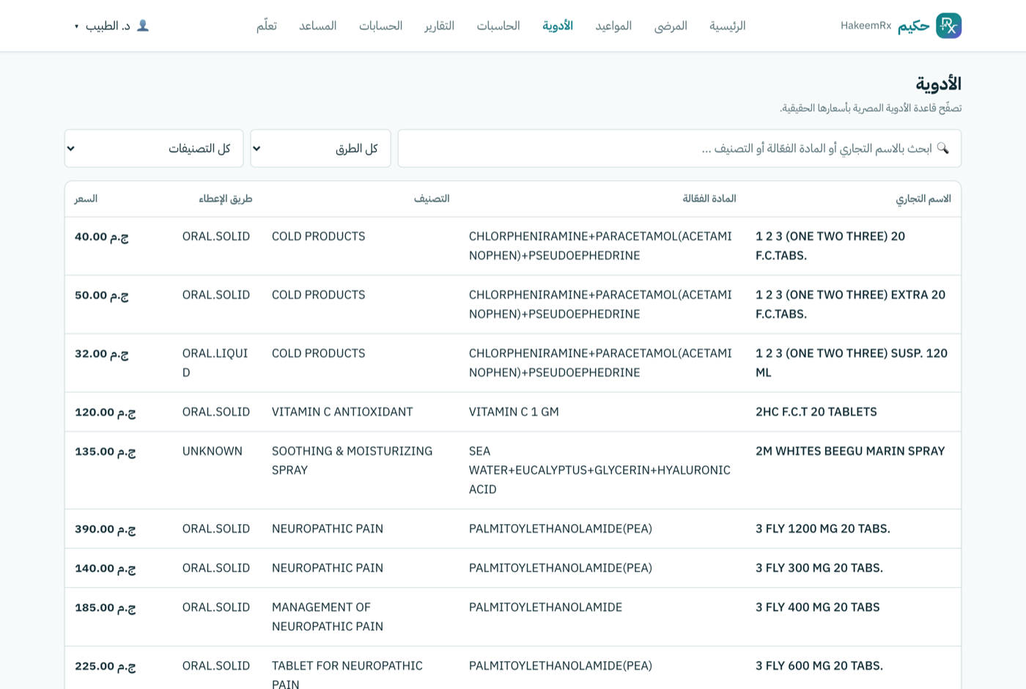Open the المرضى patients tab
Screen dimensions: 1026x689
click(x=671, y=26)
